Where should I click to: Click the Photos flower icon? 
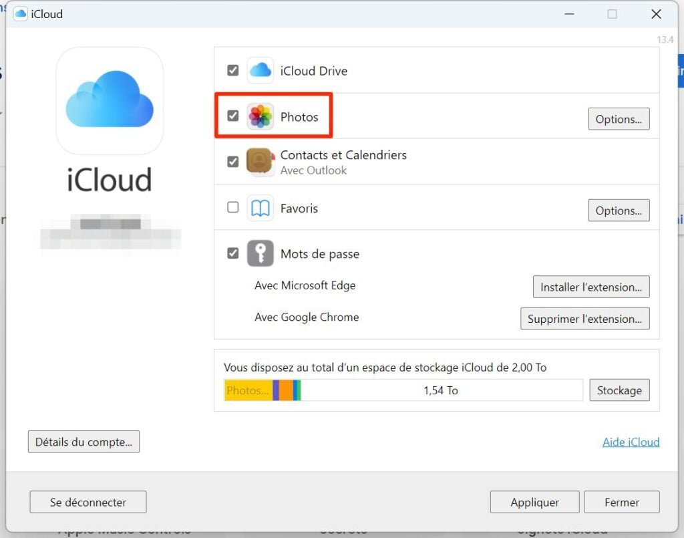pos(261,116)
